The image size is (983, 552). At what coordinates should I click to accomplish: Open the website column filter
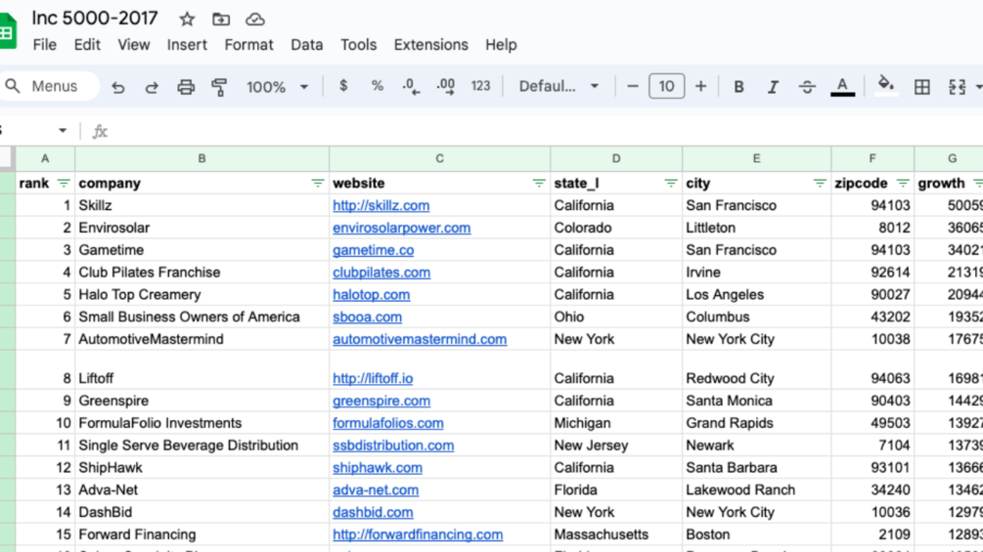click(x=539, y=184)
